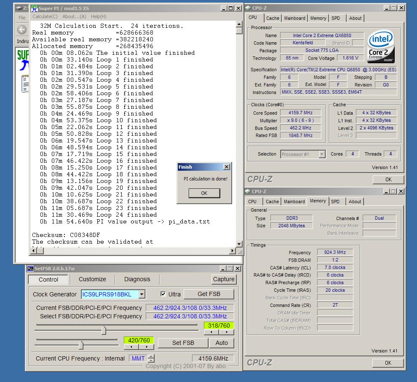The width and height of the screenshot is (417, 382).
Task: Switch to Mainboard tab in top CPU-Z
Action: click(295, 18)
